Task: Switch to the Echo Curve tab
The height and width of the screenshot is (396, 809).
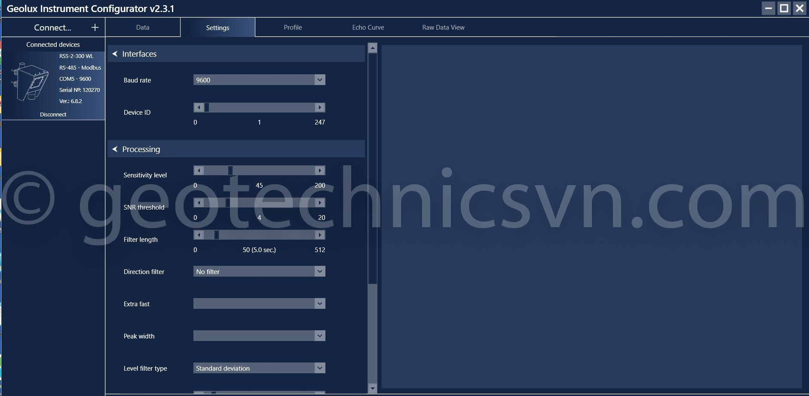Action: click(x=368, y=27)
